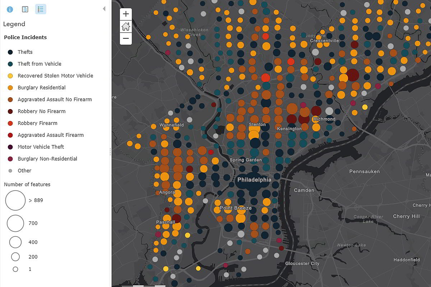431x287 pixels.
Task: Click the 'Number of features' label
Action: click(27, 184)
